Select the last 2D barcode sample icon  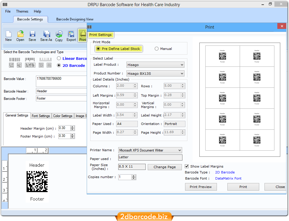coord(49,65)
